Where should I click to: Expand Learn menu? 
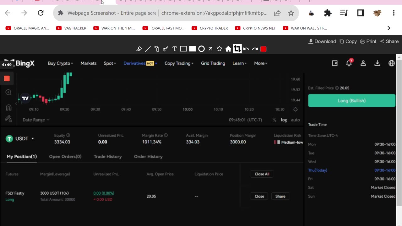[x=239, y=63]
